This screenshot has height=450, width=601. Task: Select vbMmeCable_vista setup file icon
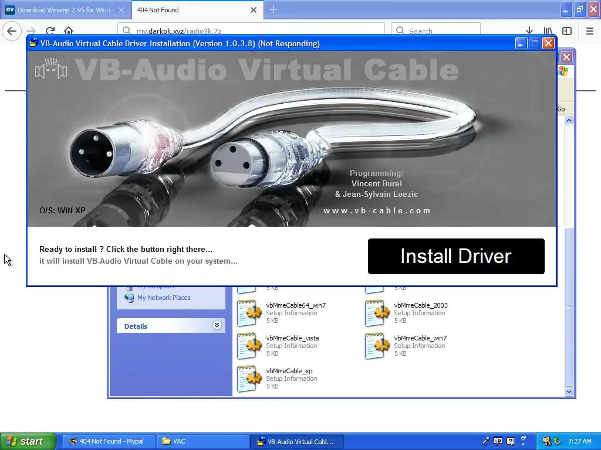click(x=249, y=346)
